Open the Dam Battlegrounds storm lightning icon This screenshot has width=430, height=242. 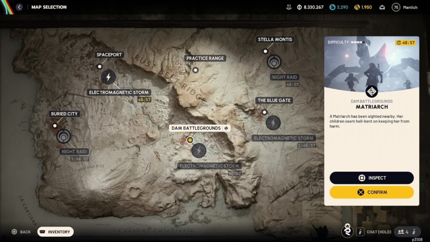199,151
